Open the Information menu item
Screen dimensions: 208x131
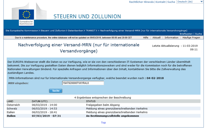click(x=171, y=38)
